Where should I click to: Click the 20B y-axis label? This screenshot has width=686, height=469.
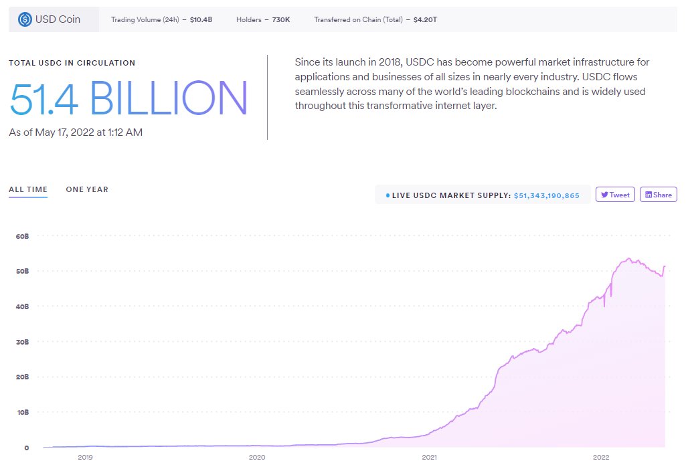[22, 377]
